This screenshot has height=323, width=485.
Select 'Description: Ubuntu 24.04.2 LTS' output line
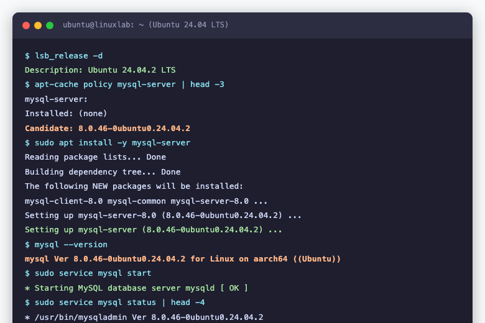tap(100, 70)
